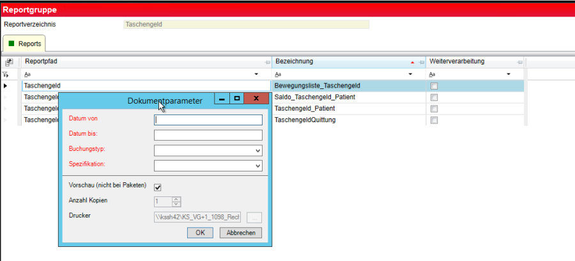Increase Anzahl Kopien with the up arrow

point(176,200)
